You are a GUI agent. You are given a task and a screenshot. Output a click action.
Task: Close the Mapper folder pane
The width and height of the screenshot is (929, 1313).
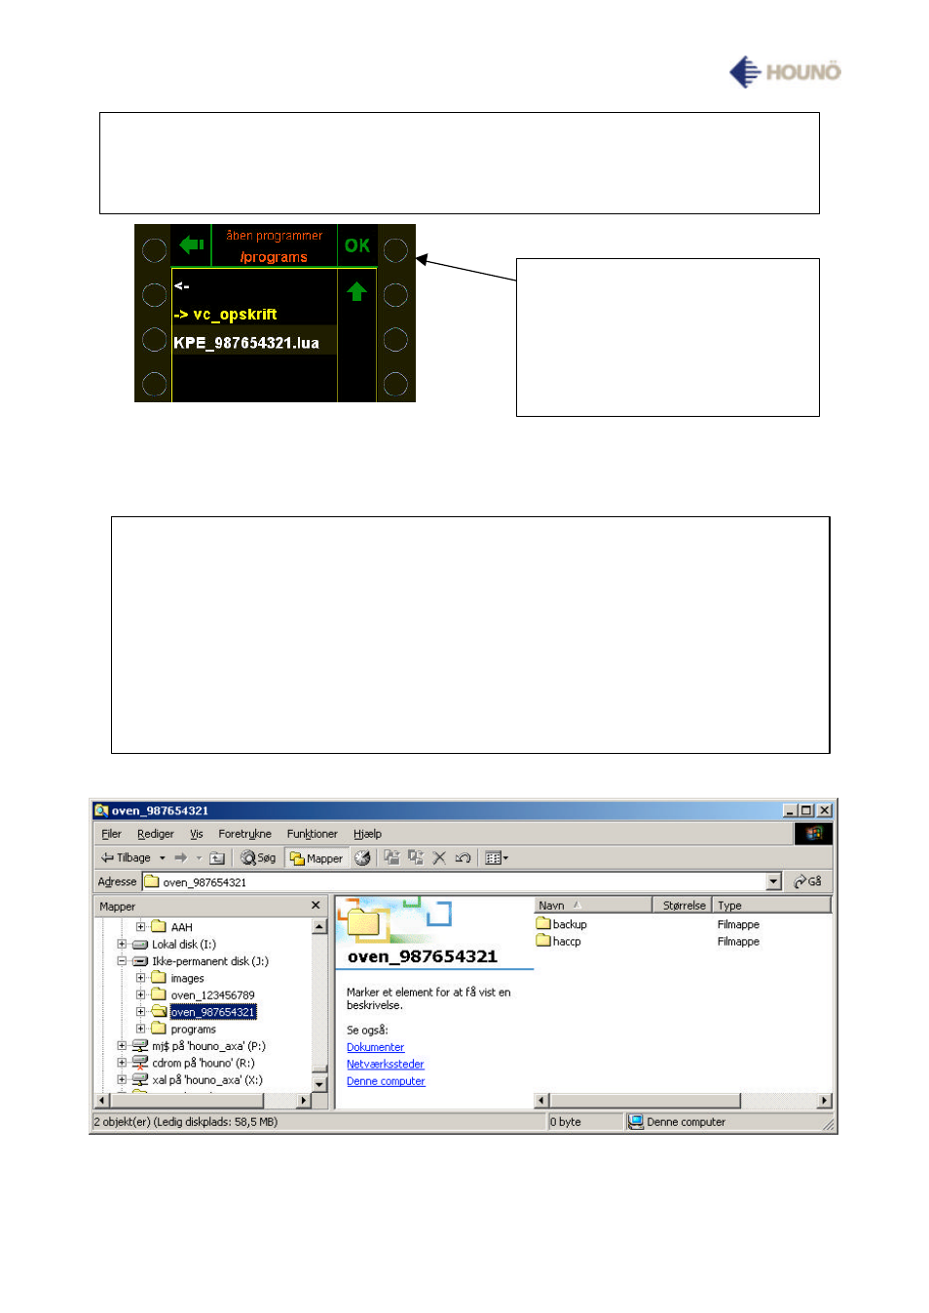pos(316,905)
